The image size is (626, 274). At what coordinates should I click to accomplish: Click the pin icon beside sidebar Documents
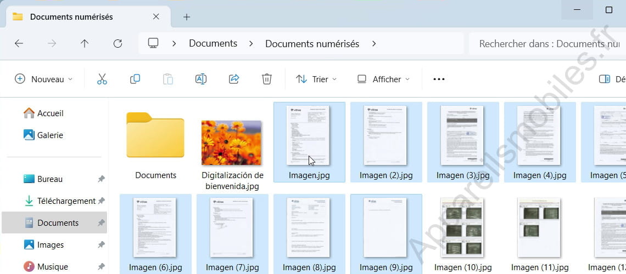pyautogui.click(x=102, y=222)
